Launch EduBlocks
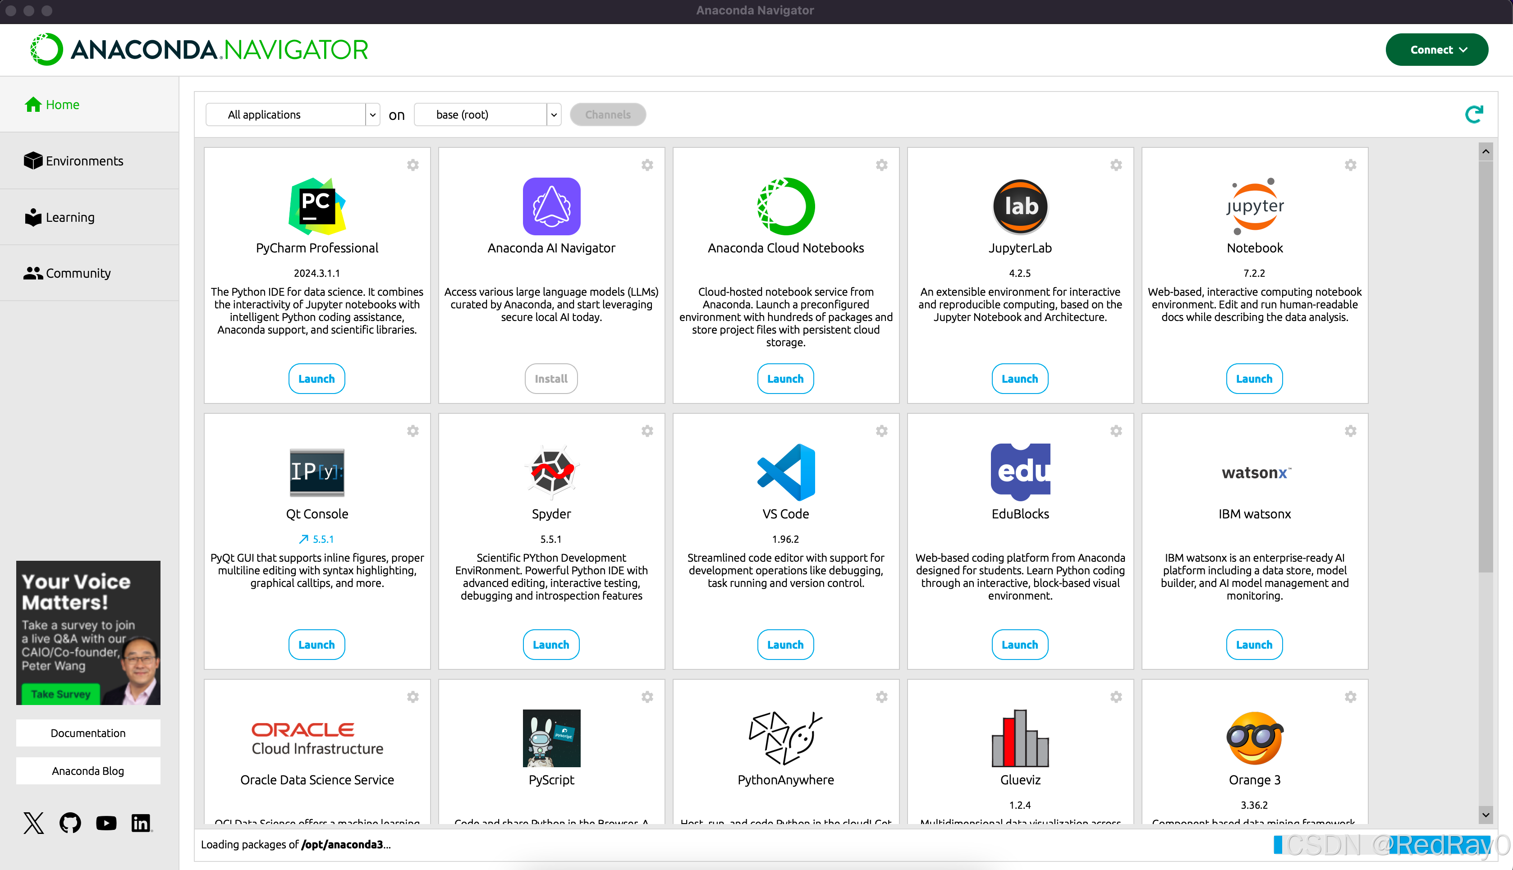This screenshot has width=1513, height=870. [1020, 645]
